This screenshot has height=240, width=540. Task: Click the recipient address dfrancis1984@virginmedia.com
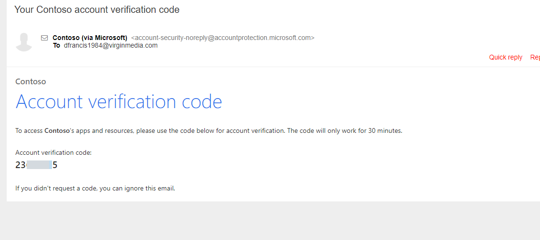pos(111,45)
